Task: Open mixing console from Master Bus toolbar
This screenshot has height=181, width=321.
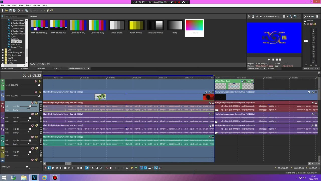Action: (x=317, y=16)
